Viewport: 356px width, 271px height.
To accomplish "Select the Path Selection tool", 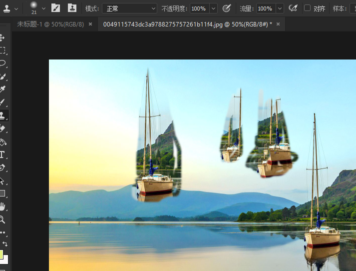I will (2, 181).
